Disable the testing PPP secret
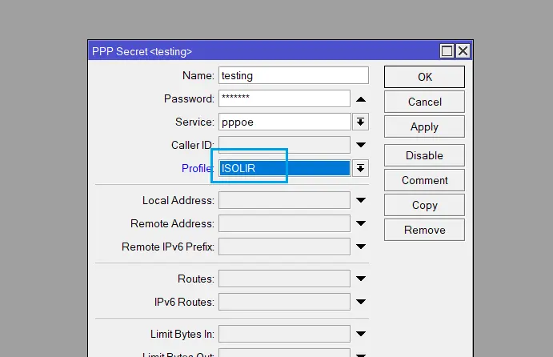The image size is (553, 357). tap(424, 155)
